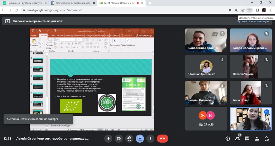
Task: Select slide 16 thumbnail
Action: (38, 78)
